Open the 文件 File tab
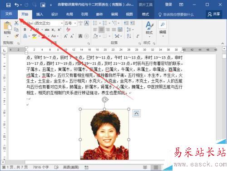 [x=9, y=14]
